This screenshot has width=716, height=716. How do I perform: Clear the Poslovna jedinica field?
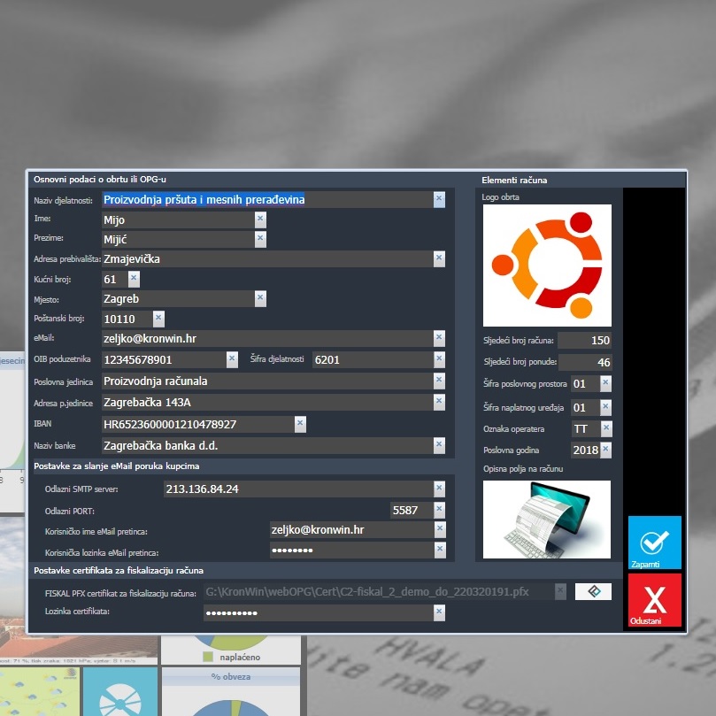point(439,381)
